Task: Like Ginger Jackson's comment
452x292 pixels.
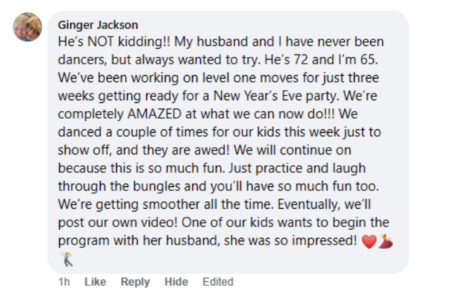Action: (x=95, y=282)
